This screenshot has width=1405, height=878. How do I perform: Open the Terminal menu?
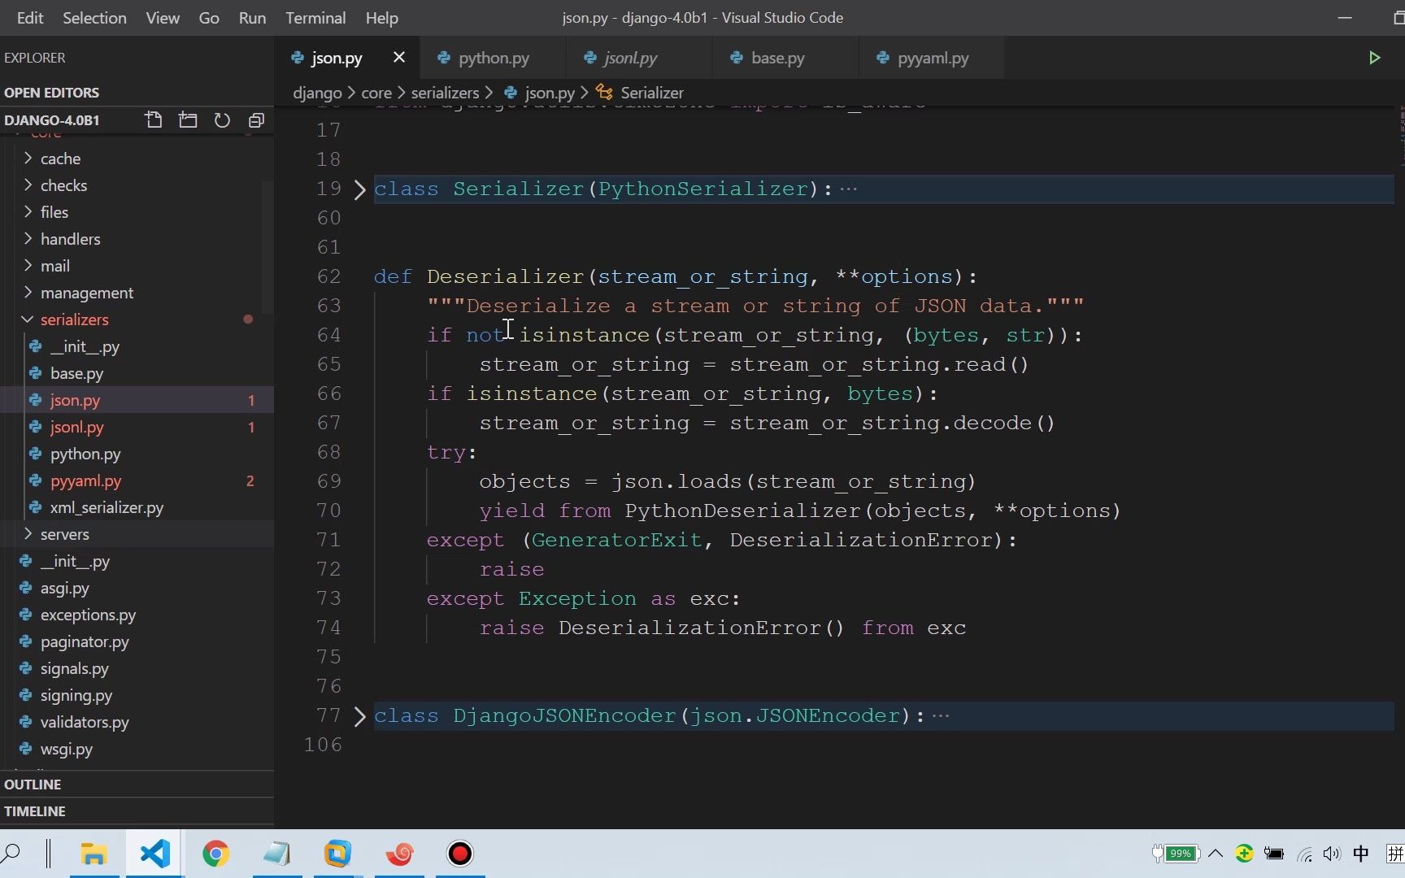[x=315, y=18]
